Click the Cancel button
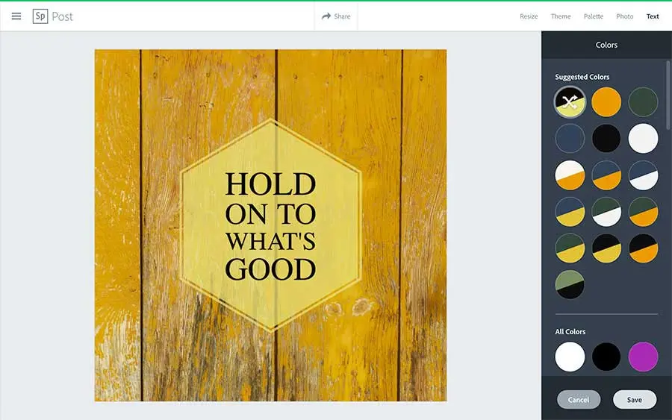Image resolution: width=672 pixels, height=420 pixels. [x=578, y=399]
